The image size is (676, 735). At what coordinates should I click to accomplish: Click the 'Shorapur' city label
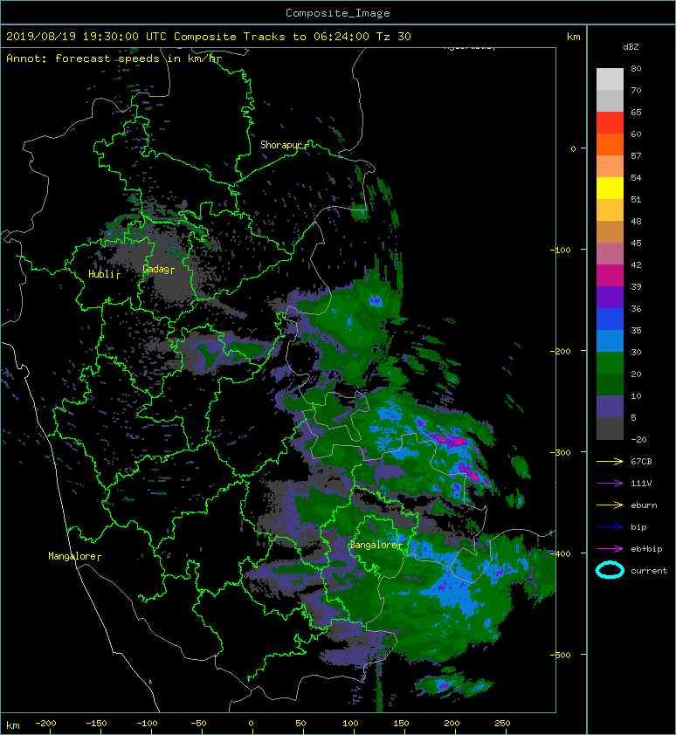point(283,145)
